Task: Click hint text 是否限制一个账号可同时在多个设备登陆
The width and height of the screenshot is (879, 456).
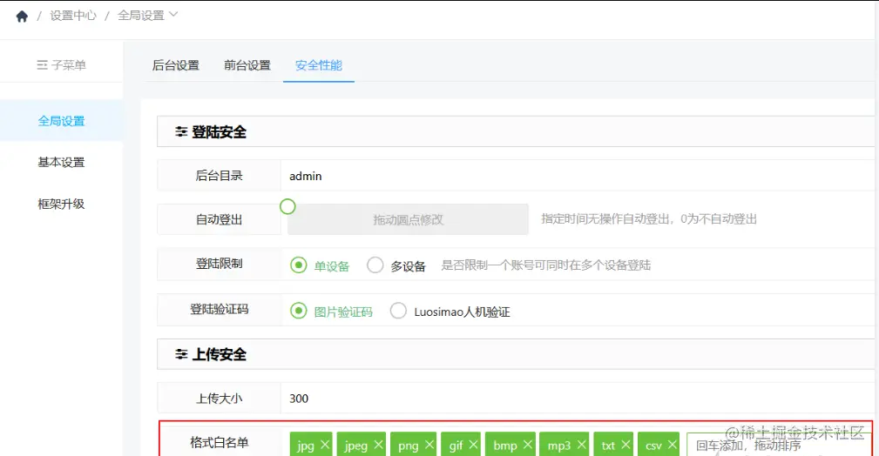Action: [x=545, y=265]
